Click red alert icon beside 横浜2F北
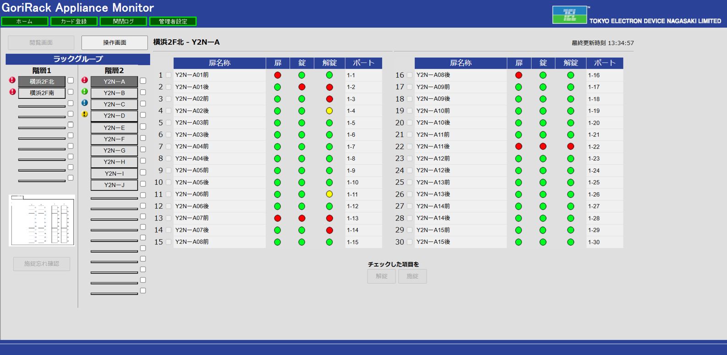The width and height of the screenshot is (727, 355). click(x=12, y=81)
